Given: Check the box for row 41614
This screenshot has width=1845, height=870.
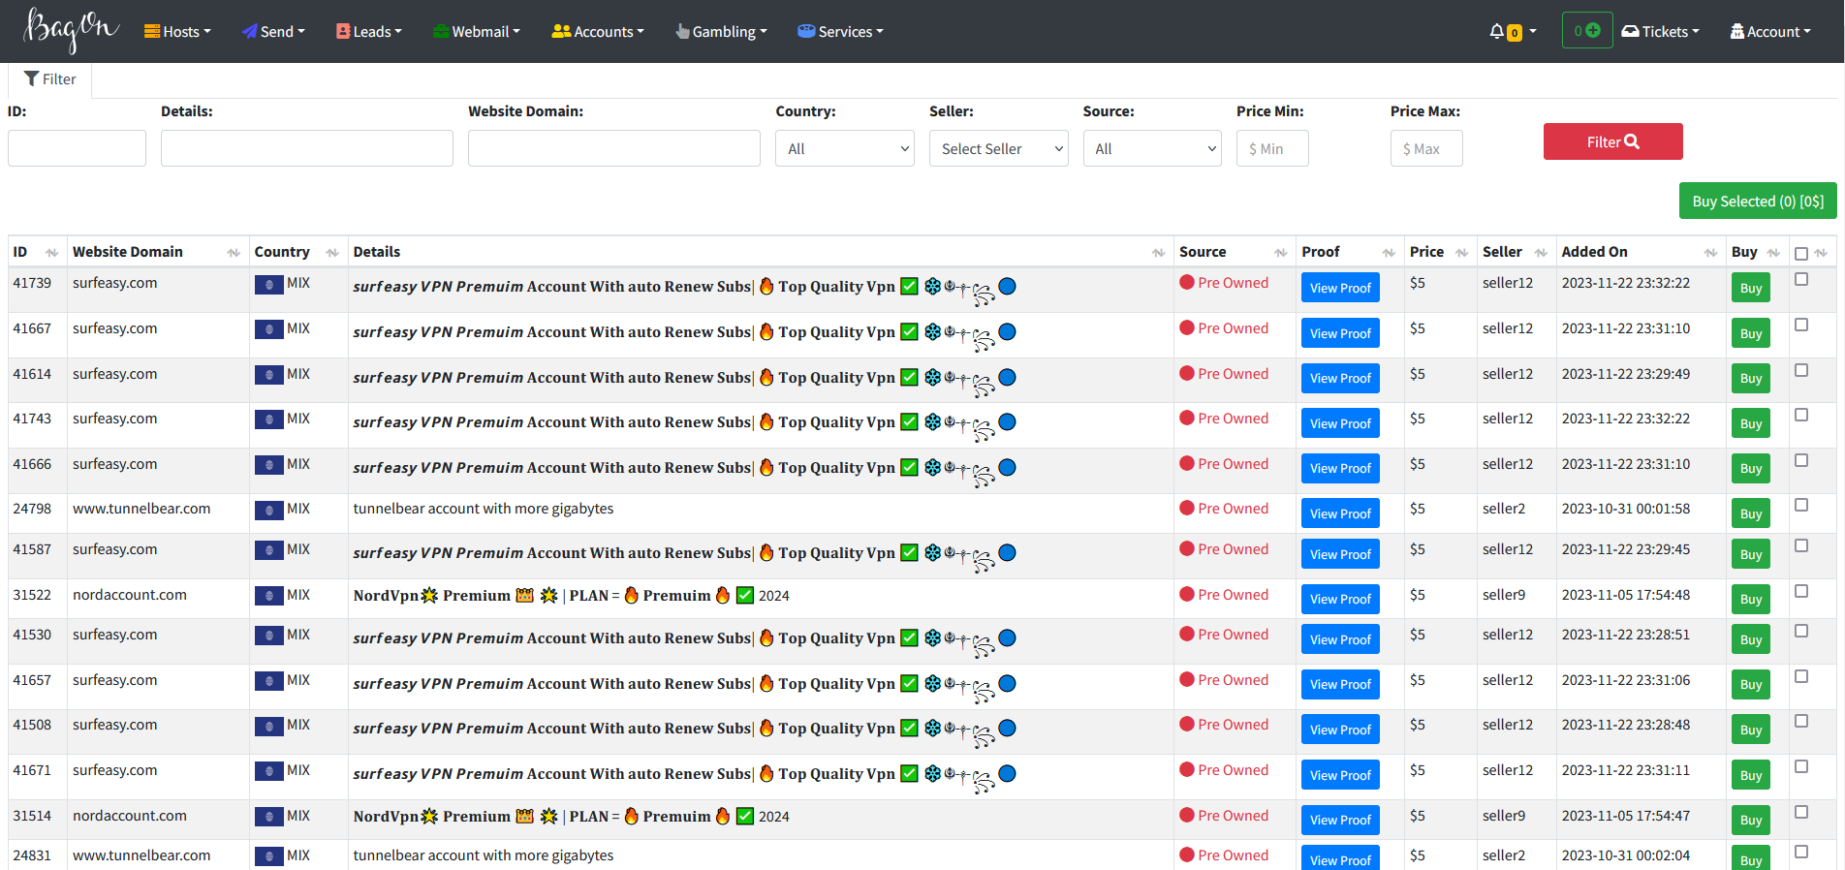Looking at the screenshot, I should click(1801, 370).
